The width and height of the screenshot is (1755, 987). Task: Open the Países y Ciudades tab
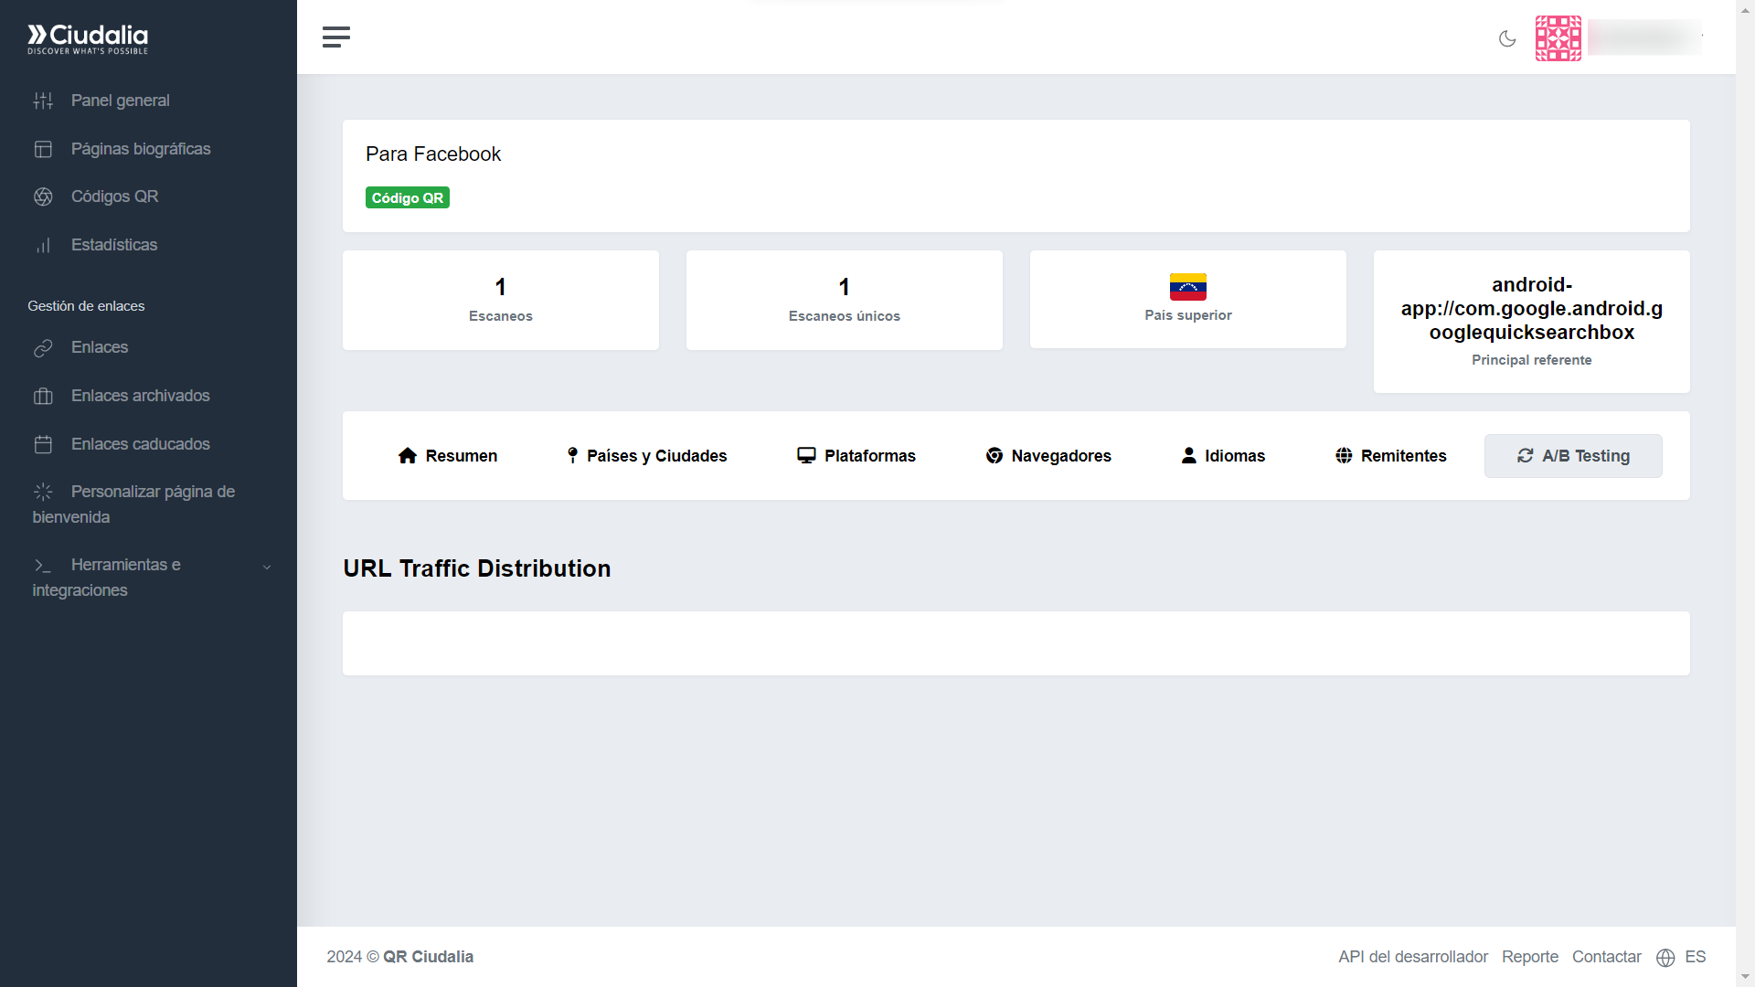pos(644,455)
